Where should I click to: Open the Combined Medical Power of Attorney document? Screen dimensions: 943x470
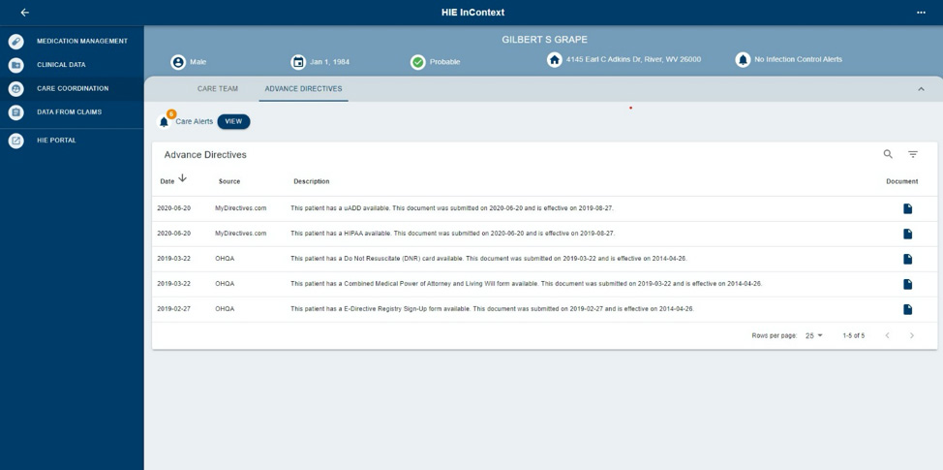tap(907, 284)
